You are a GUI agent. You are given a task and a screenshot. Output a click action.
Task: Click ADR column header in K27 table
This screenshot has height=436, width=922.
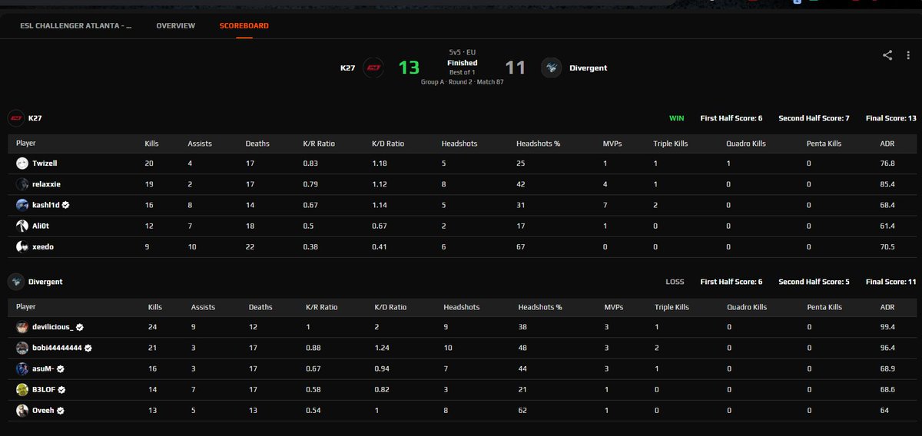887,144
